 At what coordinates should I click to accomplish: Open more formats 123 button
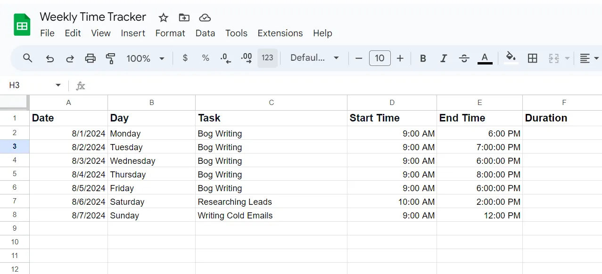(267, 58)
